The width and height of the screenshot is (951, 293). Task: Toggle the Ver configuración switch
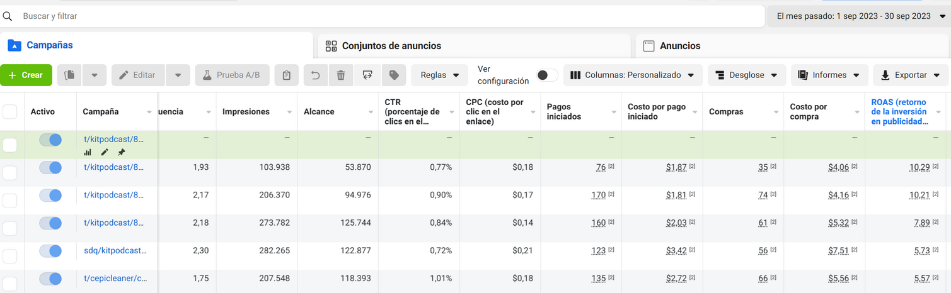[546, 75]
